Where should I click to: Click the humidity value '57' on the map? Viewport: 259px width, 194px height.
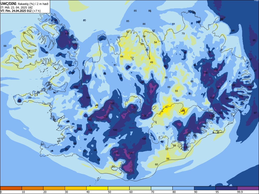point(113,166)
